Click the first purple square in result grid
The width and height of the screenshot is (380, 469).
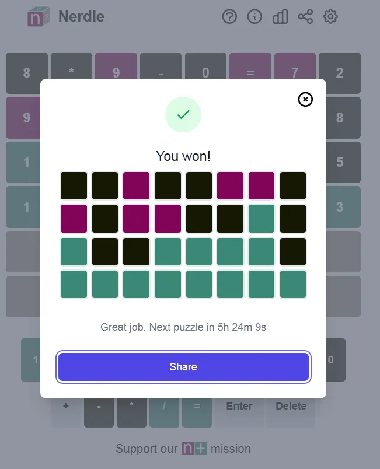tap(137, 186)
